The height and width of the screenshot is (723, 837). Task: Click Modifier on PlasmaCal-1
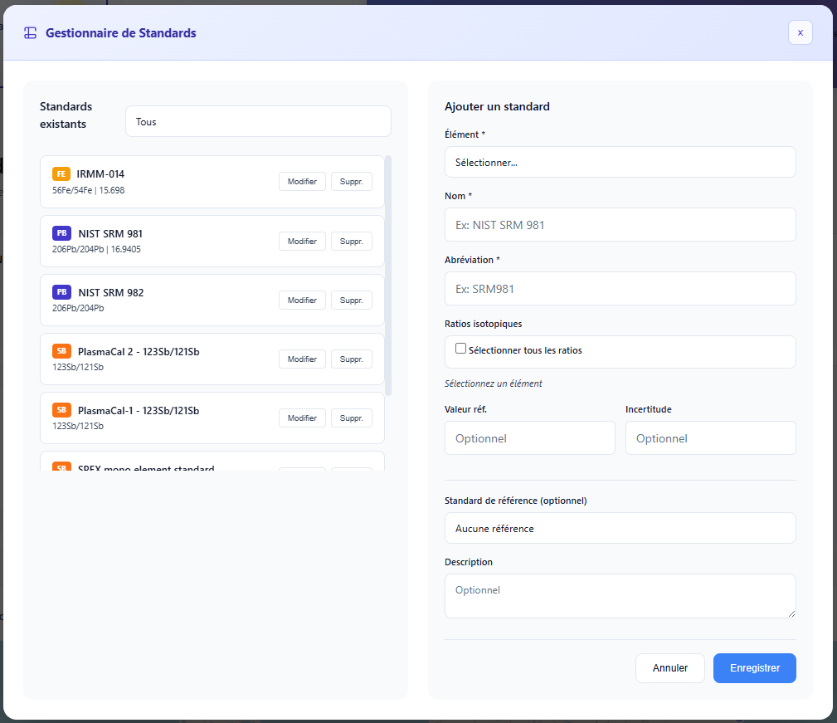302,418
